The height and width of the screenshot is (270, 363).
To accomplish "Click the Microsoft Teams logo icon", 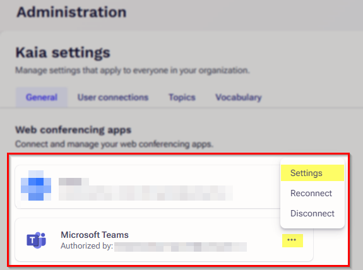I will point(37,240).
